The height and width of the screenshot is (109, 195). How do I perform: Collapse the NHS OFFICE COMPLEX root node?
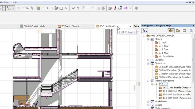[x=144, y=36]
